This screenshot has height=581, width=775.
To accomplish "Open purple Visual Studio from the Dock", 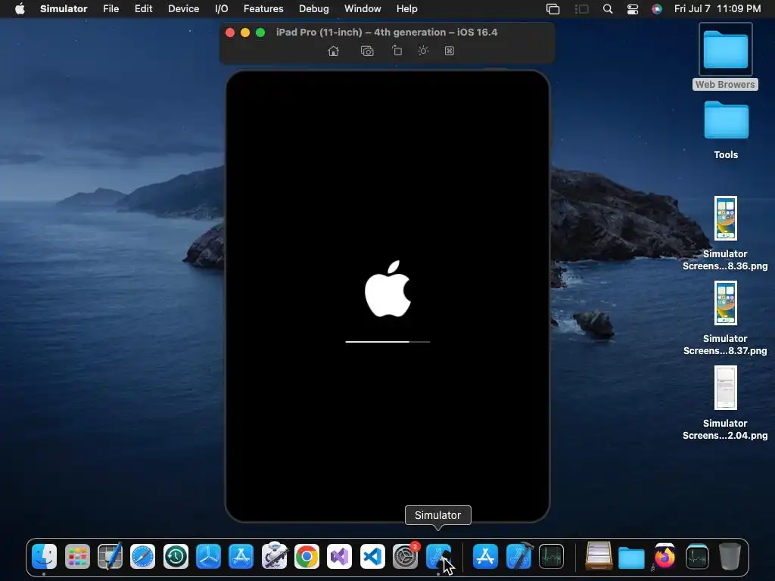I will pos(340,557).
